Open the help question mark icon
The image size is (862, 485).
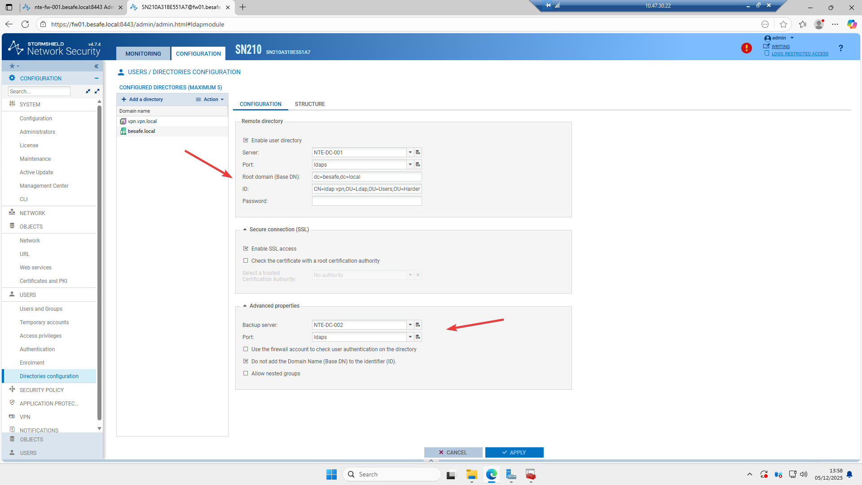pos(840,48)
